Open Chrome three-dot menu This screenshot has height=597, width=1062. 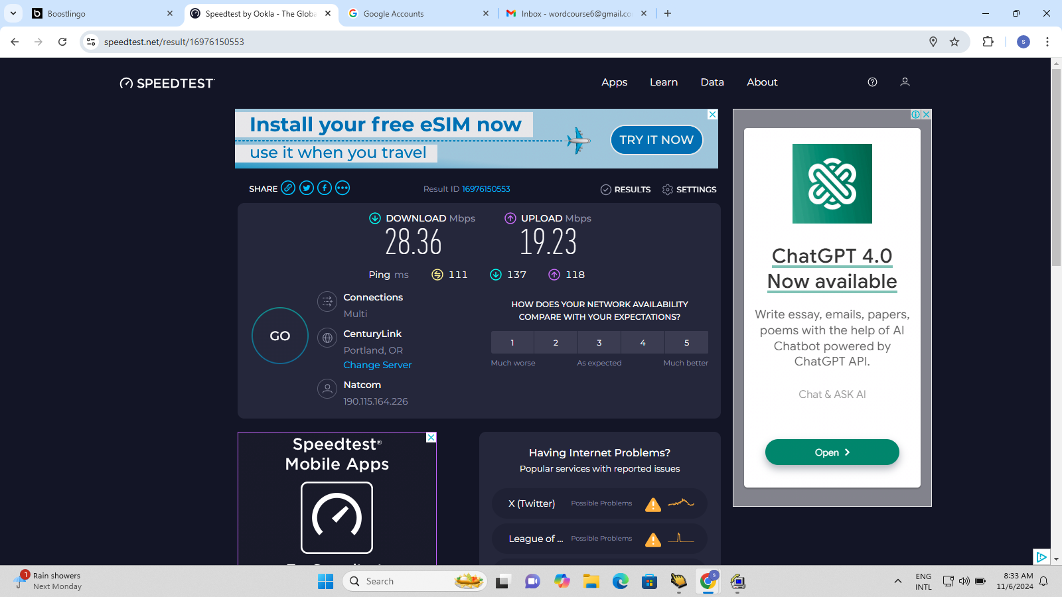pos(1047,42)
